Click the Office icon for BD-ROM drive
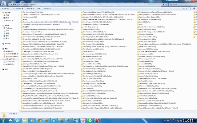The width and height of the screenshot is (197, 123). tap(4, 57)
